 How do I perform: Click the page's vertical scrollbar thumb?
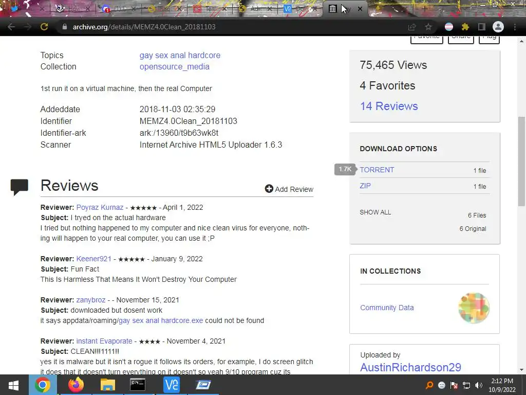click(x=521, y=161)
